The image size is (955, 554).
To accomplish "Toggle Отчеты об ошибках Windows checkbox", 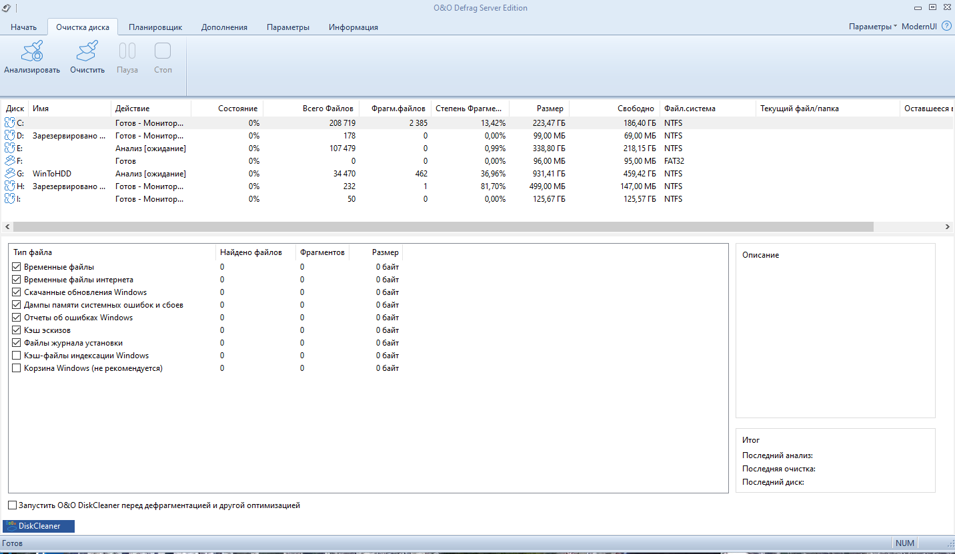I will [x=17, y=318].
